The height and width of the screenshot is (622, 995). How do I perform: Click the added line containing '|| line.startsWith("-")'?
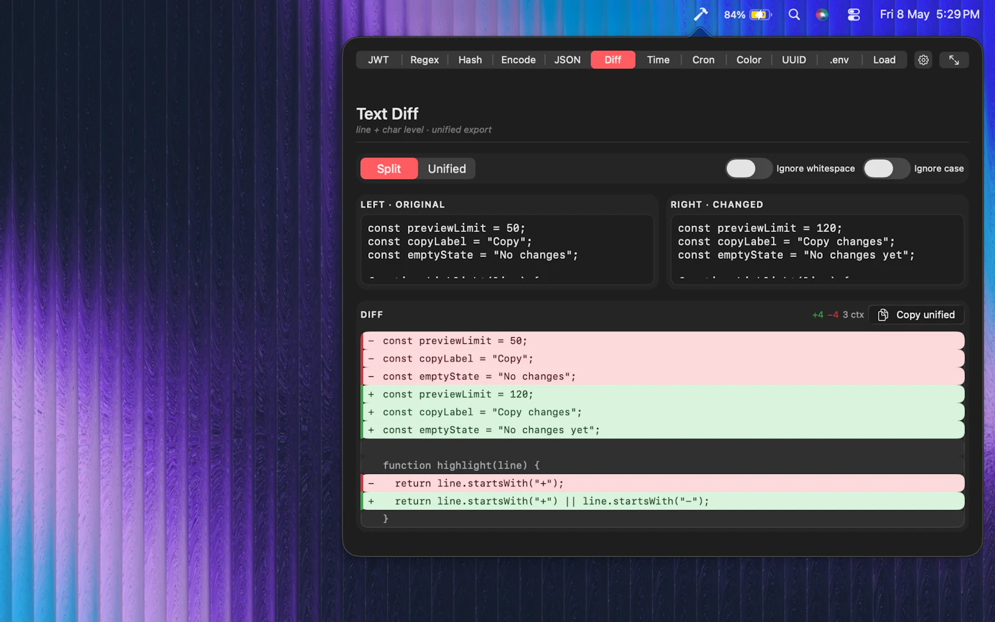click(663, 501)
